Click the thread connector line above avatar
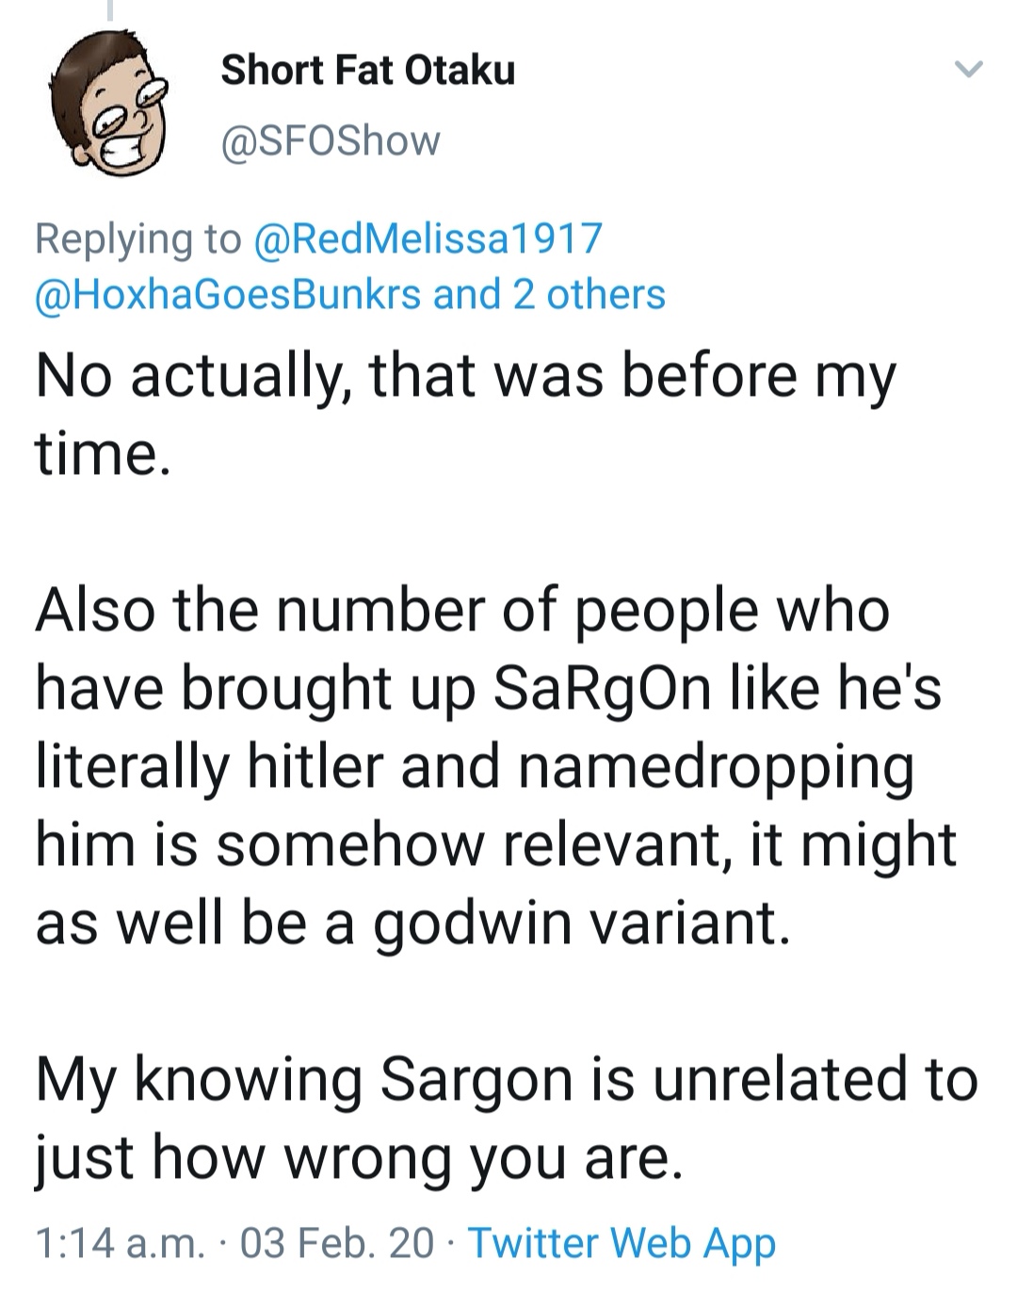 pos(110,11)
